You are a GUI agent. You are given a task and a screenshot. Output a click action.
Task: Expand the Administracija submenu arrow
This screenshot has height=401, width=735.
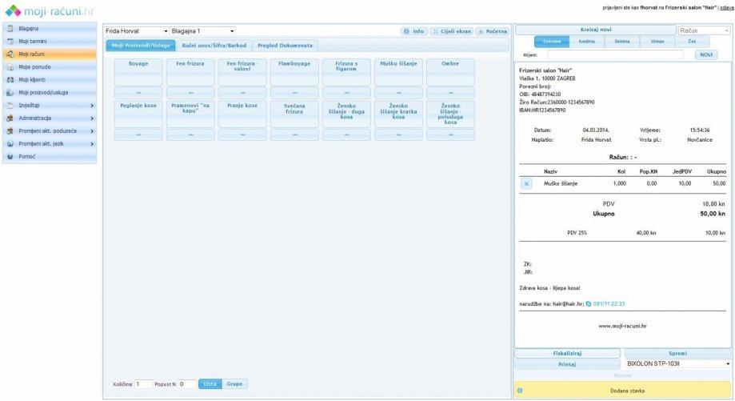pyautogui.click(x=92, y=118)
